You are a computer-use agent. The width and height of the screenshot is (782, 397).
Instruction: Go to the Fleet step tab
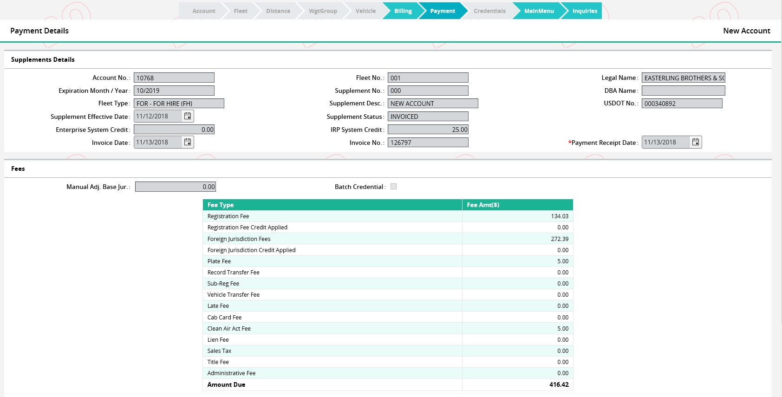(241, 11)
